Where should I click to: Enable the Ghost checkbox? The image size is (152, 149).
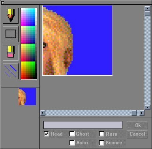(x=72, y=134)
